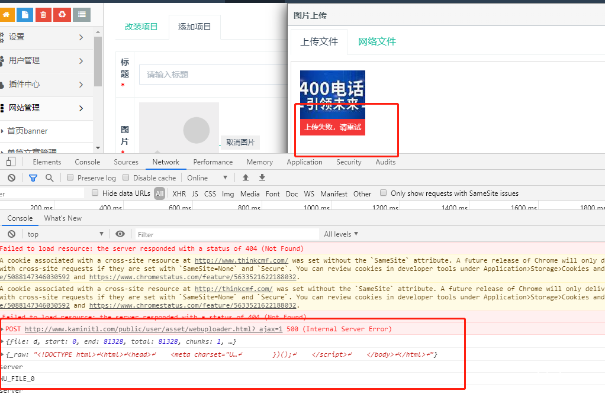Open the Online throttling dropdown
The image size is (605, 394).
[207, 177]
